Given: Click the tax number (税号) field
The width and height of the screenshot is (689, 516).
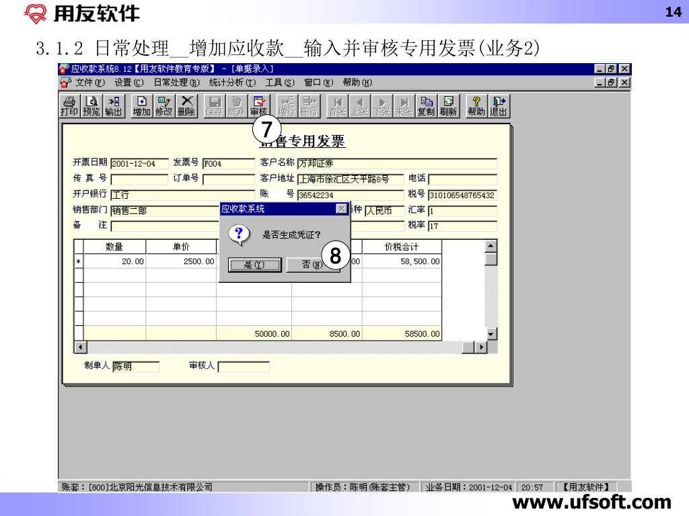Looking at the screenshot, I should click(x=463, y=195).
